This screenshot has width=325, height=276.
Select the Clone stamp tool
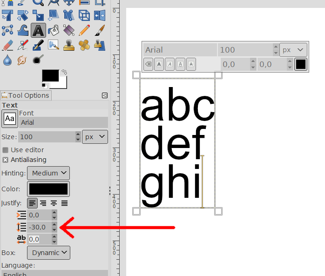(69, 45)
